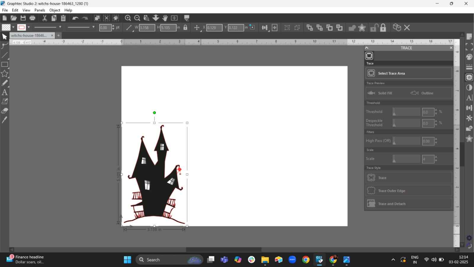Click the Trace Outer Edge button

pyautogui.click(x=409, y=191)
